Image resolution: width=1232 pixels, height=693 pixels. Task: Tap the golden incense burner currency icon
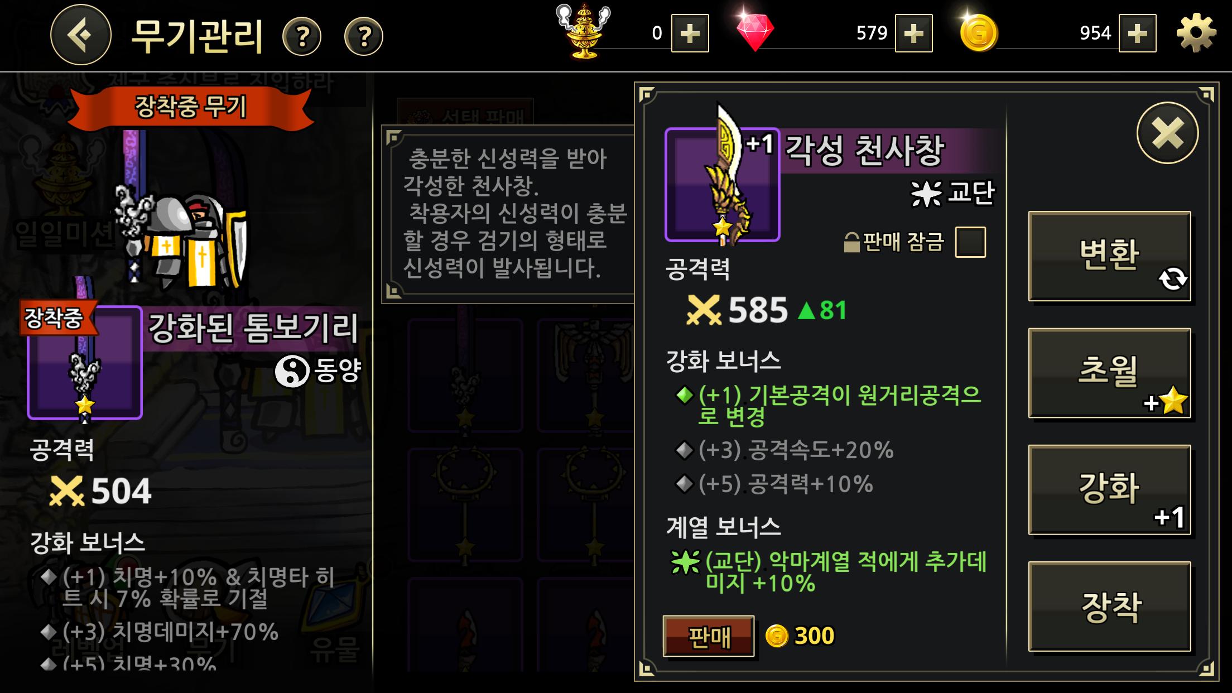pos(584,31)
